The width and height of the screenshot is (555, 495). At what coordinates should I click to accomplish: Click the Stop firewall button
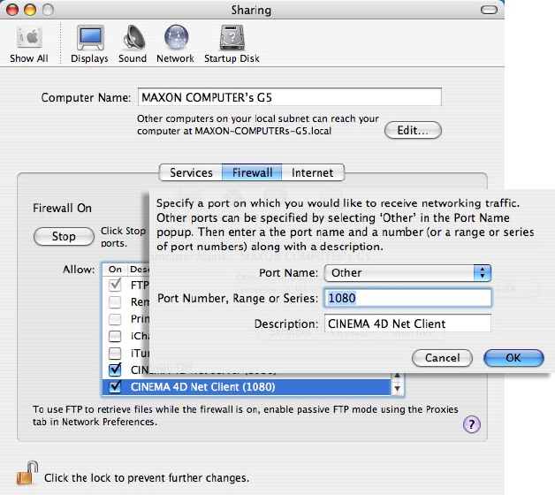click(64, 236)
